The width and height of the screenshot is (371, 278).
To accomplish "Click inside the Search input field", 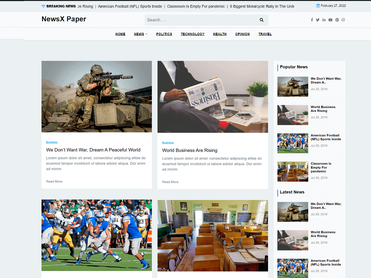I will pyautogui.click(x=201, y=20).
